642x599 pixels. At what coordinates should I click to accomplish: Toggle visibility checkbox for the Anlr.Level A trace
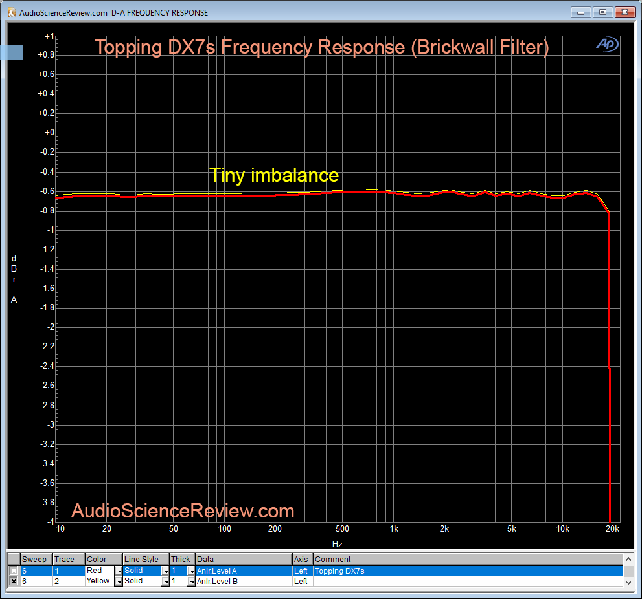14,571
